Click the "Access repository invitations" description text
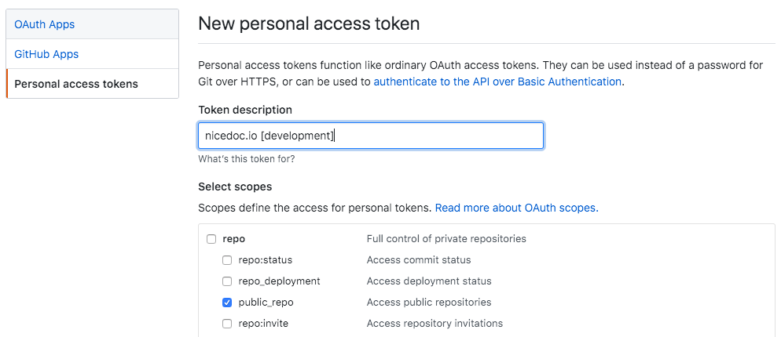This screenshot has height=337, width=781. point(434,324)
